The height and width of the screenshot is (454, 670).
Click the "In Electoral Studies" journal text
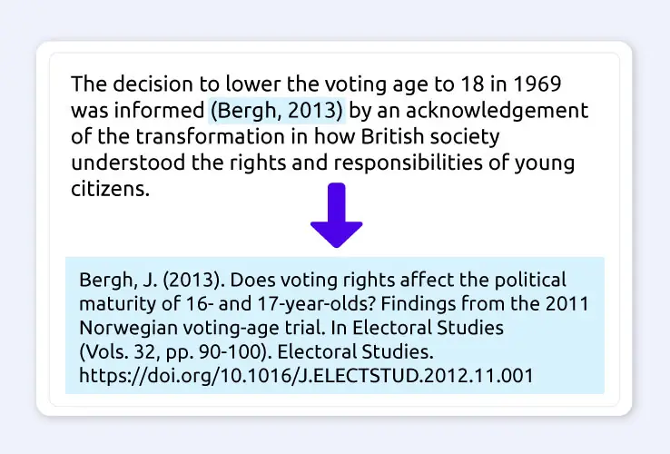[427, 325]
